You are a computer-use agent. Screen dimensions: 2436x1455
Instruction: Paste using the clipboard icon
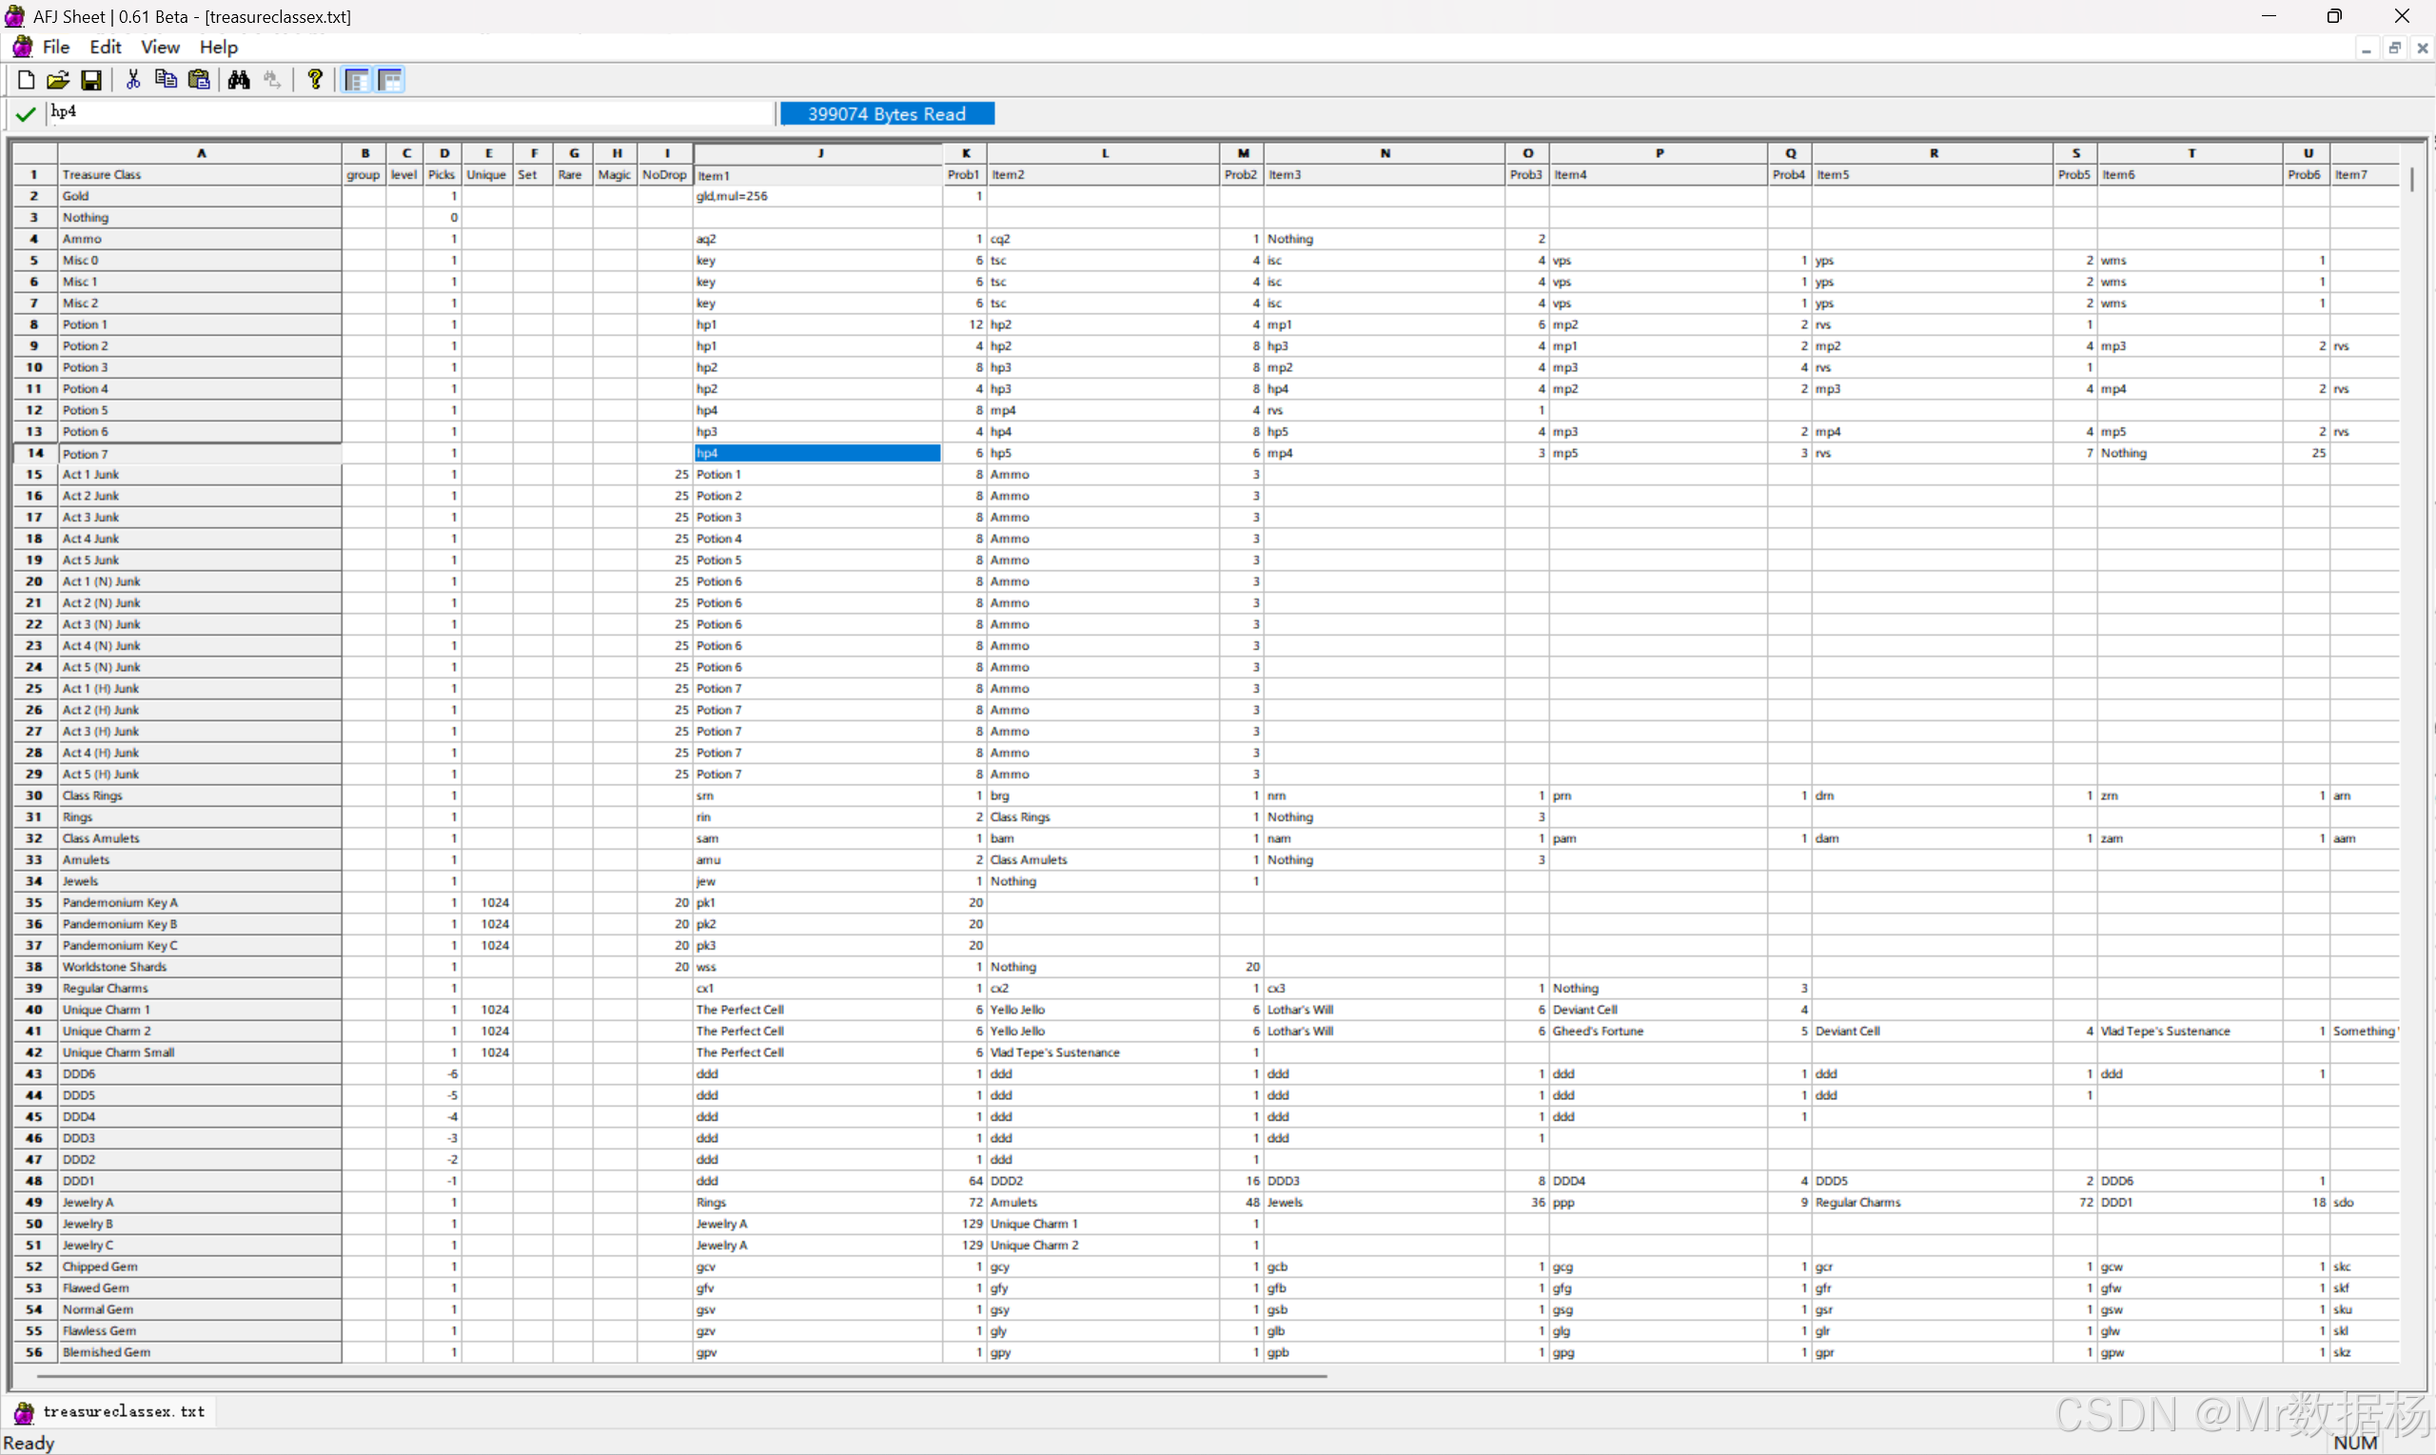click(199, 80)
